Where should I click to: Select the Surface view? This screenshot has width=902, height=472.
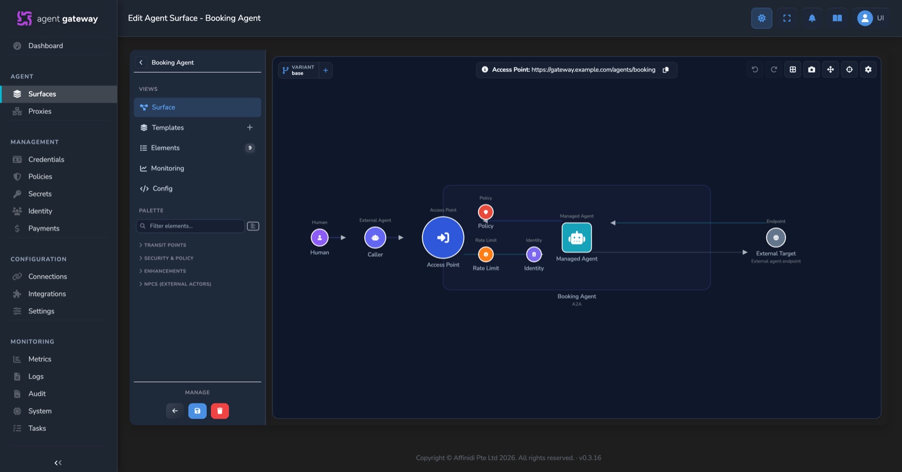(x=197, y=107)
